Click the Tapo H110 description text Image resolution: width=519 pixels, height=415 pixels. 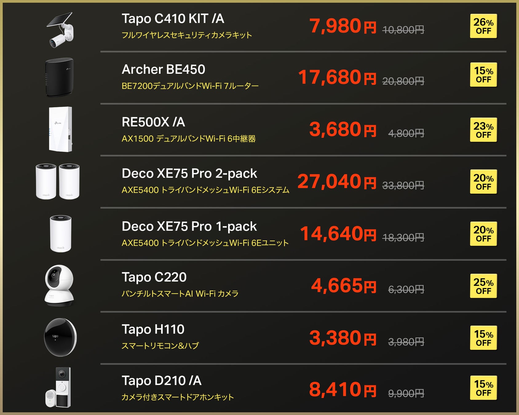160,346
